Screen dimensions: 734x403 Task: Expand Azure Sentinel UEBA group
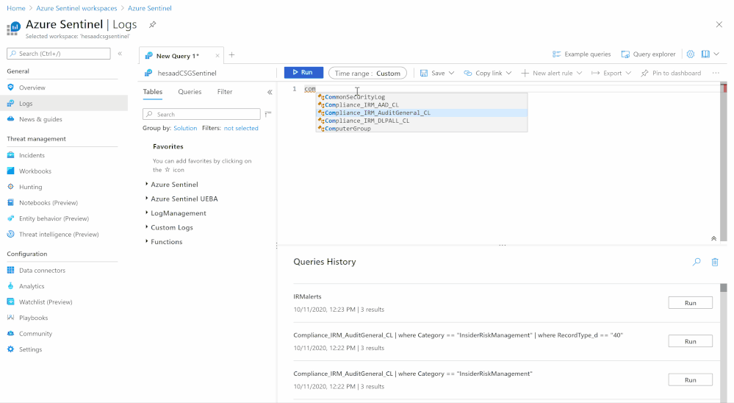pos(184,199)
